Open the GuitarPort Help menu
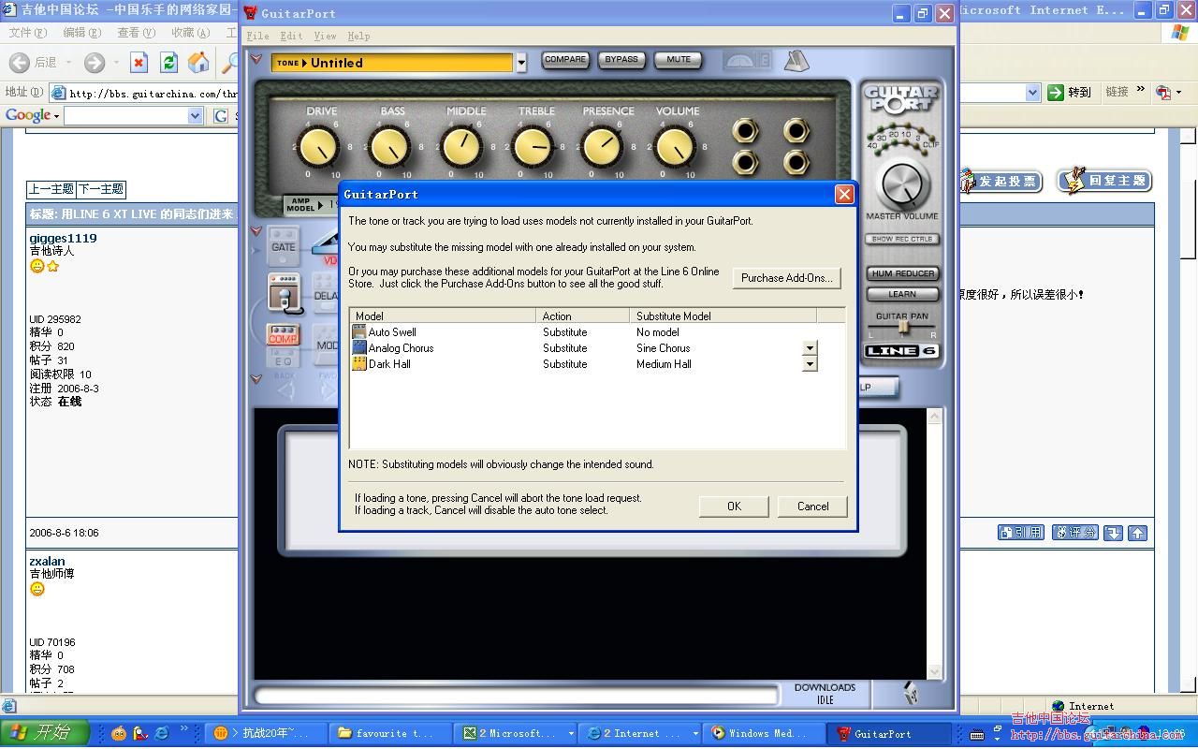 tap(358, 36)
